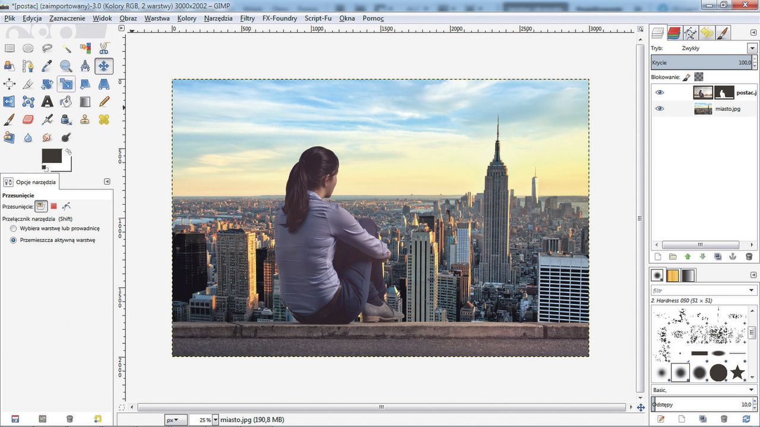
Task: Select the Crop knife tool
Action: click(x=28, y=84)
